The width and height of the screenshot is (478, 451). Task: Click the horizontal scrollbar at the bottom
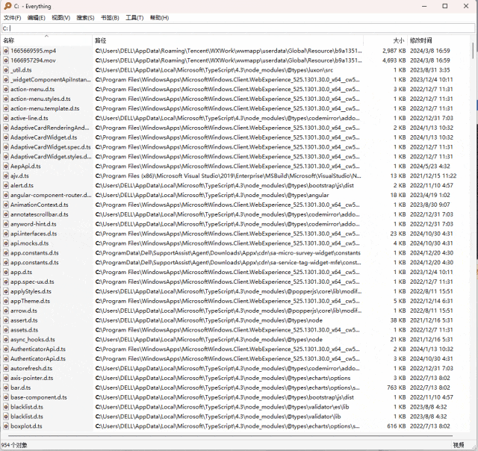(231, 436)
